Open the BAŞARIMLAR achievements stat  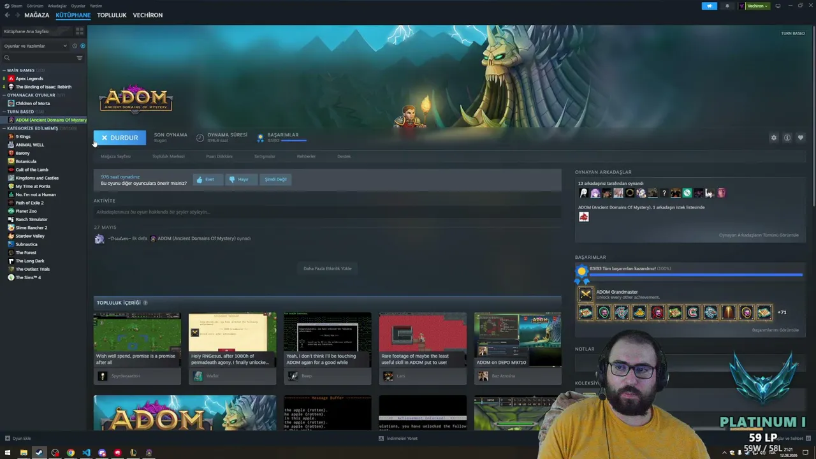pos(282,137)
